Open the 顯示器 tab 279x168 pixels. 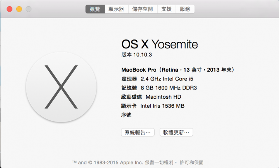pos(116,9)
